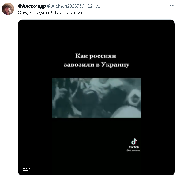
Task: Click the TikTok wordmark under the logo
Action: pyautogui.click(x=134, y=147)
